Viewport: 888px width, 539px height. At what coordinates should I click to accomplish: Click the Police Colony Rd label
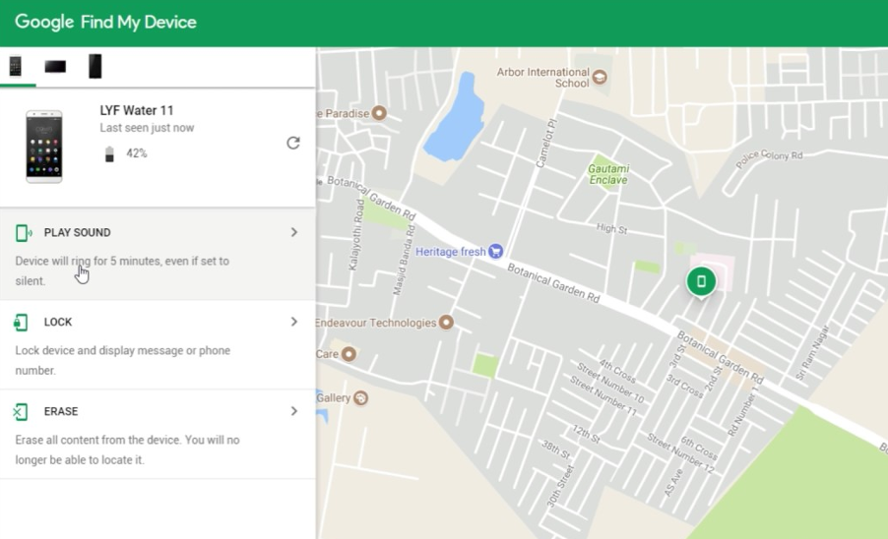(769, 158)
